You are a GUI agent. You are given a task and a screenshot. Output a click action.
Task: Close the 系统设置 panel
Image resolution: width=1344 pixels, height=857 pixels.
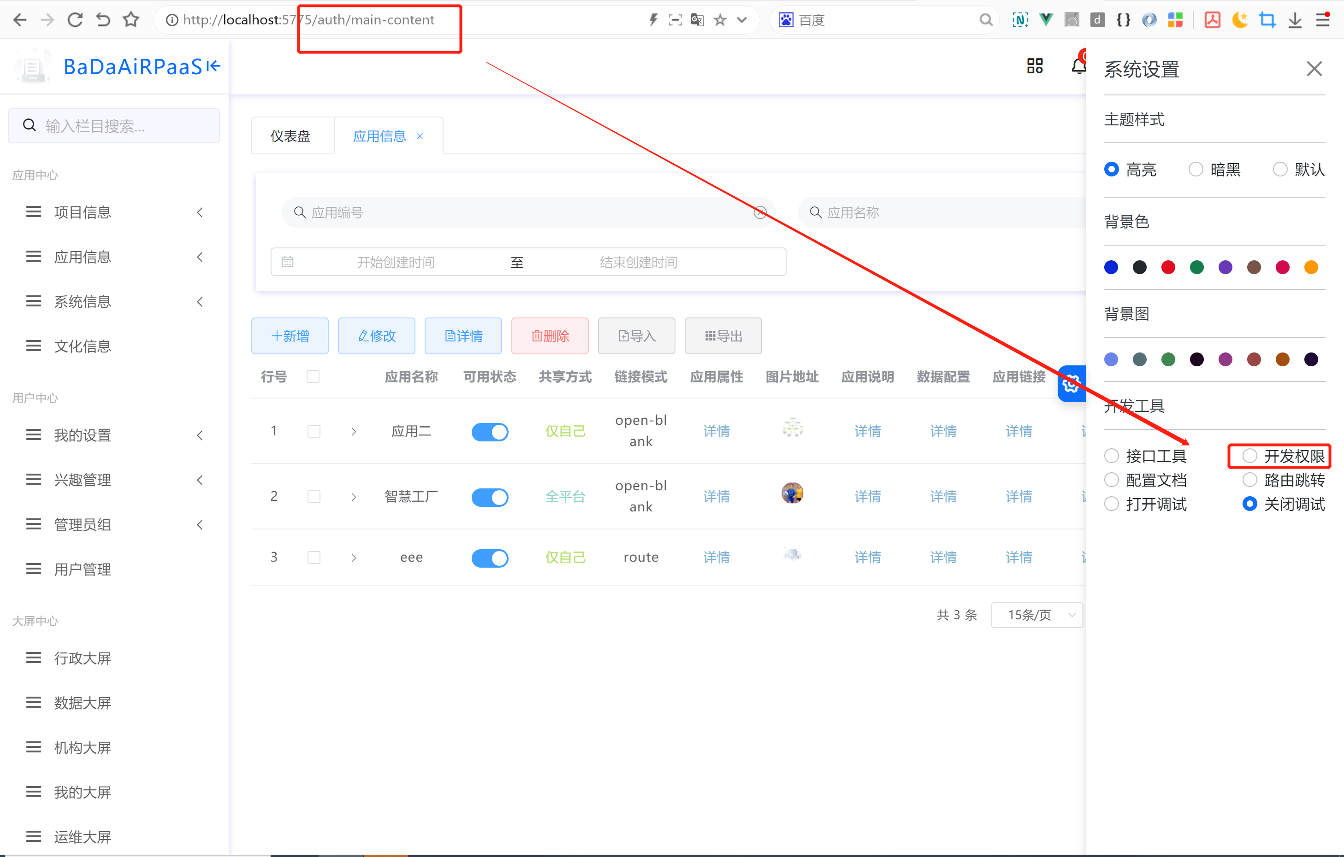tap(1314, 69)
